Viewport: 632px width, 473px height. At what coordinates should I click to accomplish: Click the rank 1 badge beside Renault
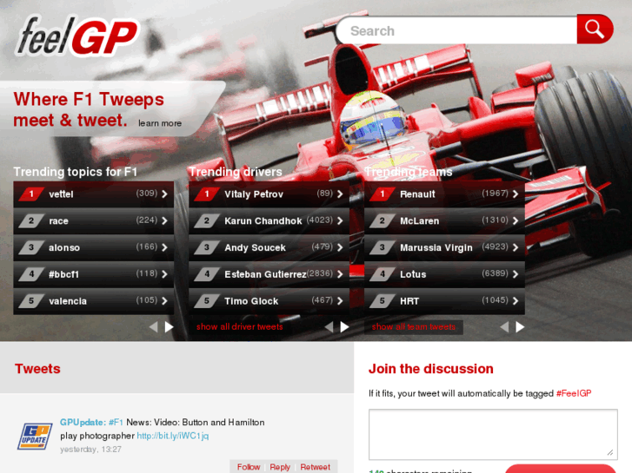coord(383,194)
